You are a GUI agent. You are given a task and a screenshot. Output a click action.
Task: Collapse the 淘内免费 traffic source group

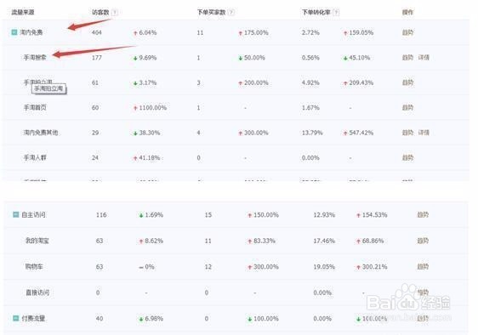[14, 32]
